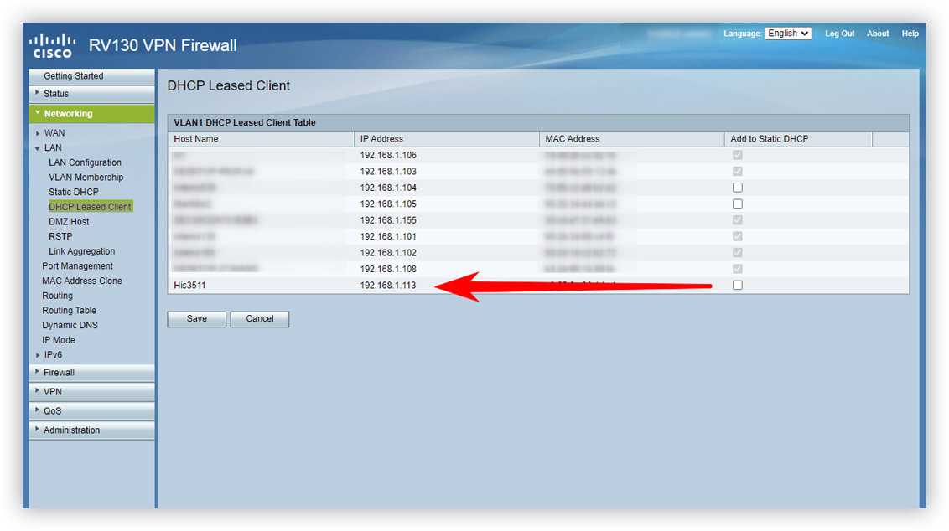The height and width of the screenshot is (531, 949).
Task: Open the Routing page
Action: pos(58,296)
